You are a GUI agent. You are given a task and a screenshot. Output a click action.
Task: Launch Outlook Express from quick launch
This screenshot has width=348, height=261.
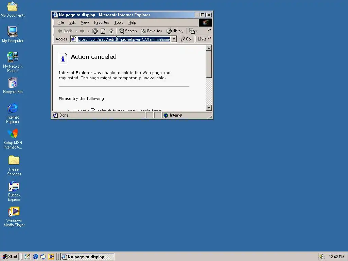(43, 257)
